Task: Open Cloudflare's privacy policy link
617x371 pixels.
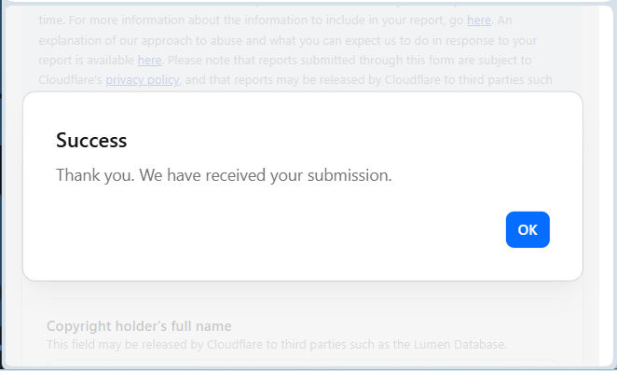Action: pyautogui.click(x=143, y=80)
